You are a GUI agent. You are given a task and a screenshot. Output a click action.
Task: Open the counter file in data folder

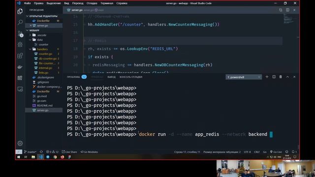pos(43,45)
